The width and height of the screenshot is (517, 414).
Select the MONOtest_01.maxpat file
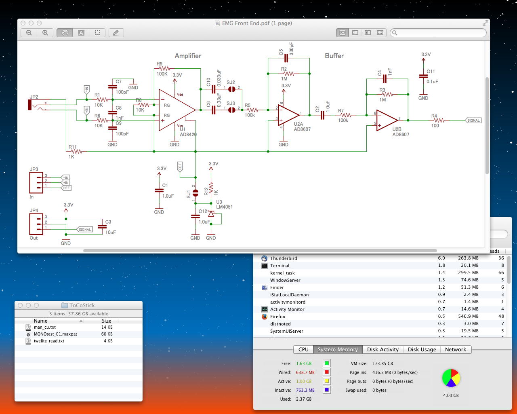click(55, 334)
